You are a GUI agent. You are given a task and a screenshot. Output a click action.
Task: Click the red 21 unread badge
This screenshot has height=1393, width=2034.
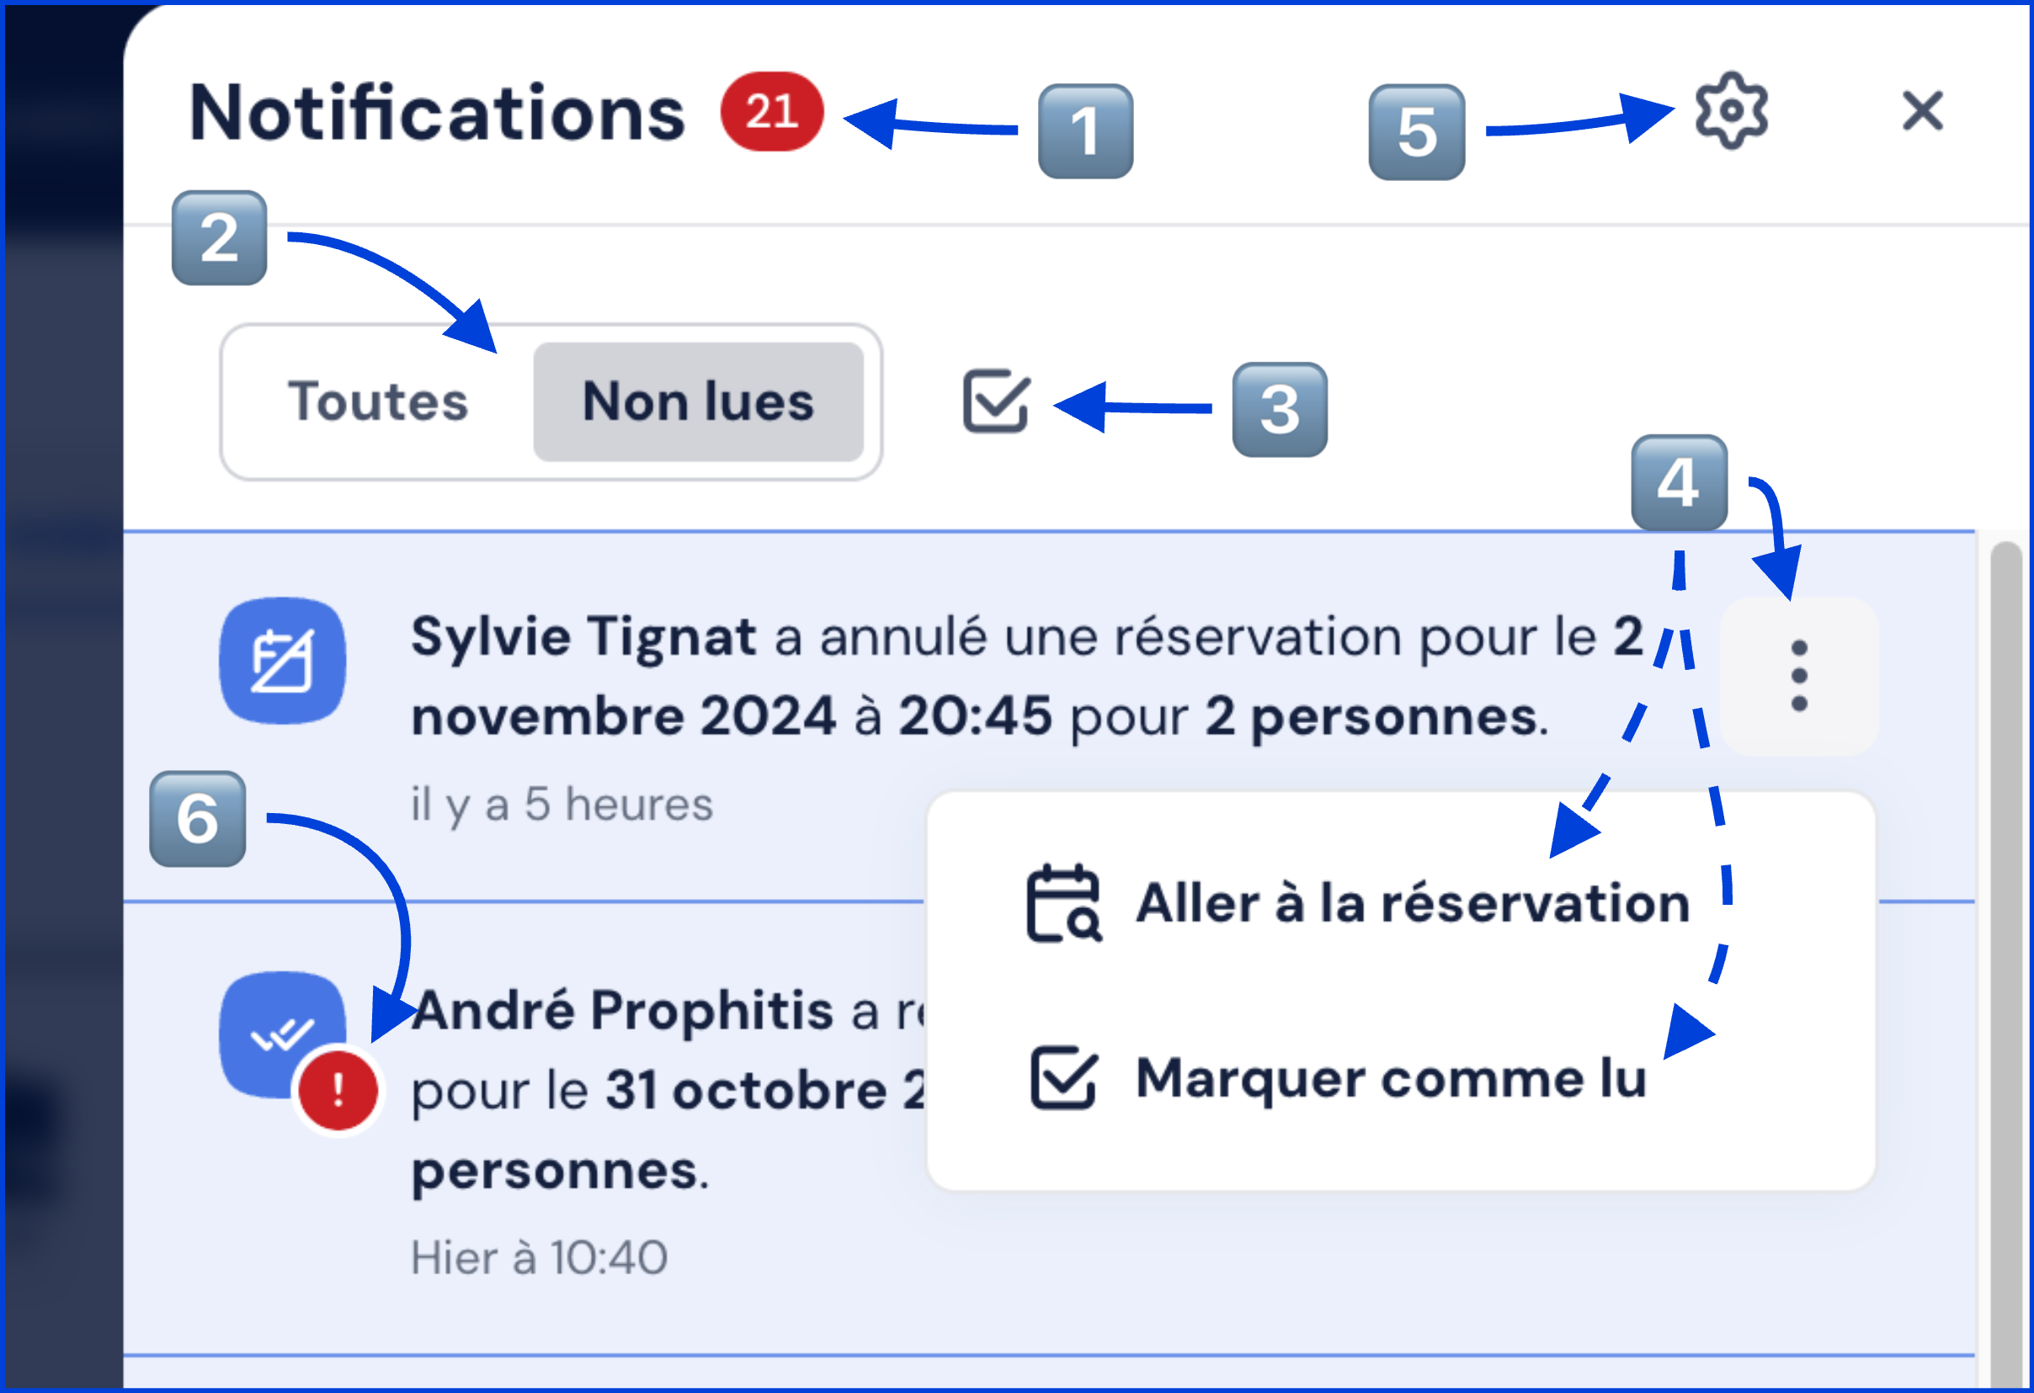pos(771,111)
